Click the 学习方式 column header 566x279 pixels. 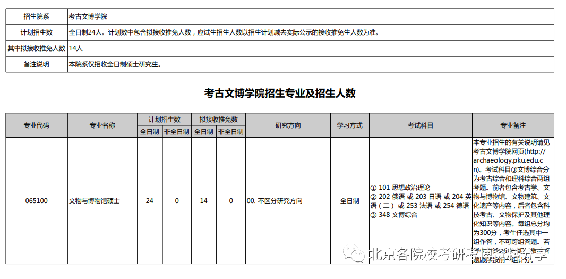tap(350, 125)
